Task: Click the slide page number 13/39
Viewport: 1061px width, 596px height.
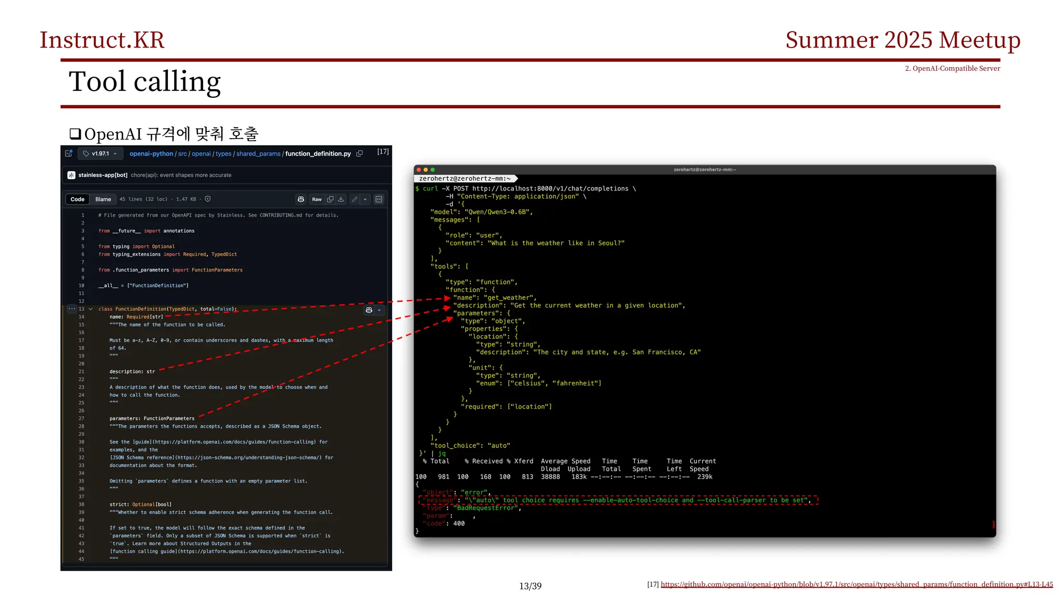Action: click(x=530, y=586)
